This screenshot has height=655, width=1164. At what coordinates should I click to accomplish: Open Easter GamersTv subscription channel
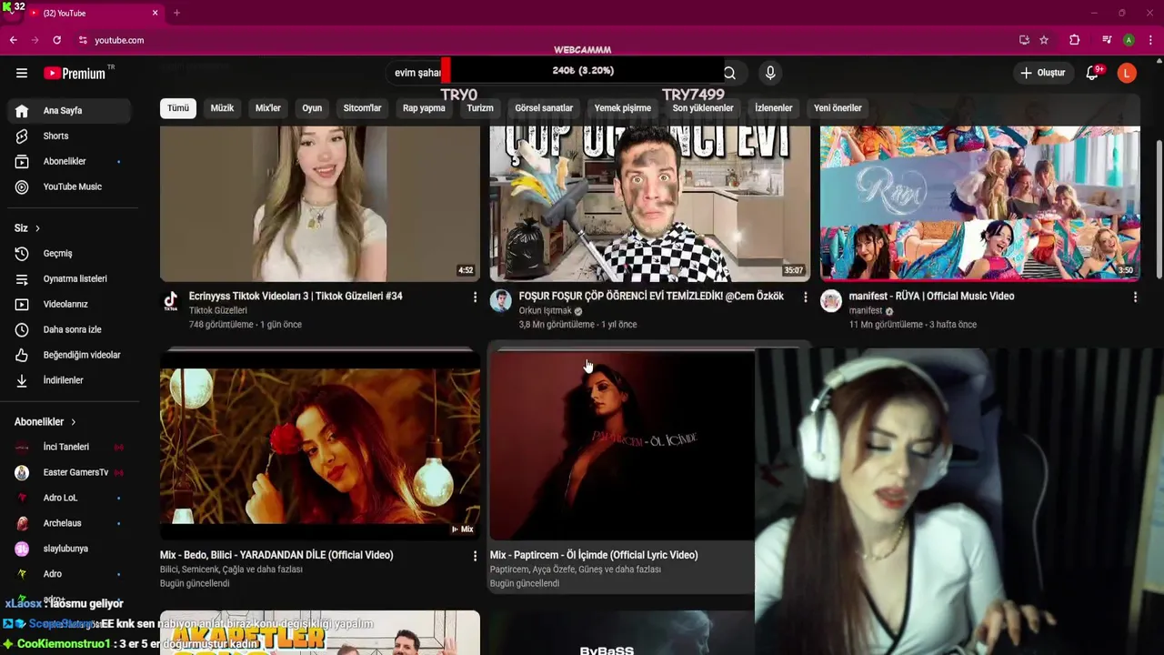tap(69, 473)
